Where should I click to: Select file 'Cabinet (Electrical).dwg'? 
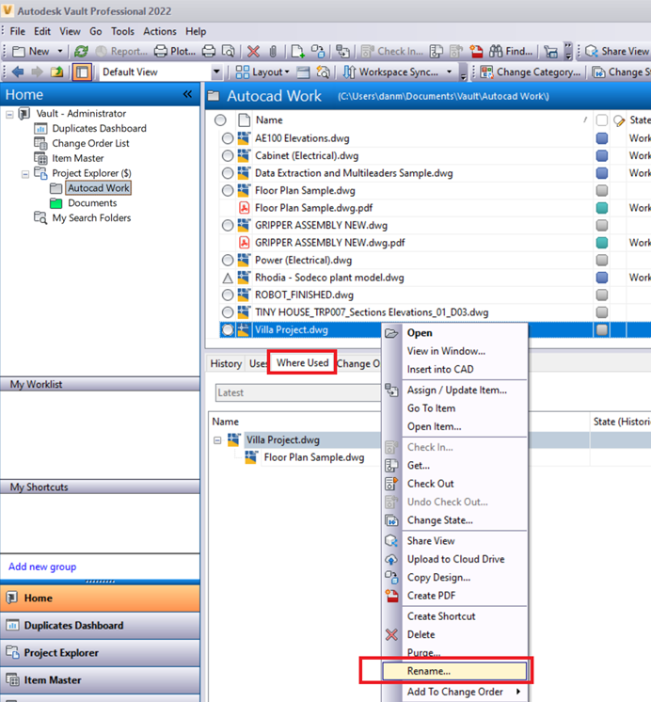[x=307, y=156]
